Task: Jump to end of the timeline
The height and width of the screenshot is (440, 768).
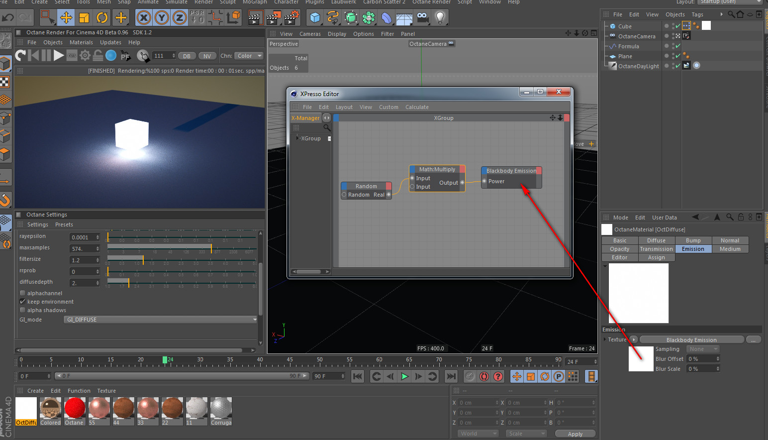Action: [451, 376]
